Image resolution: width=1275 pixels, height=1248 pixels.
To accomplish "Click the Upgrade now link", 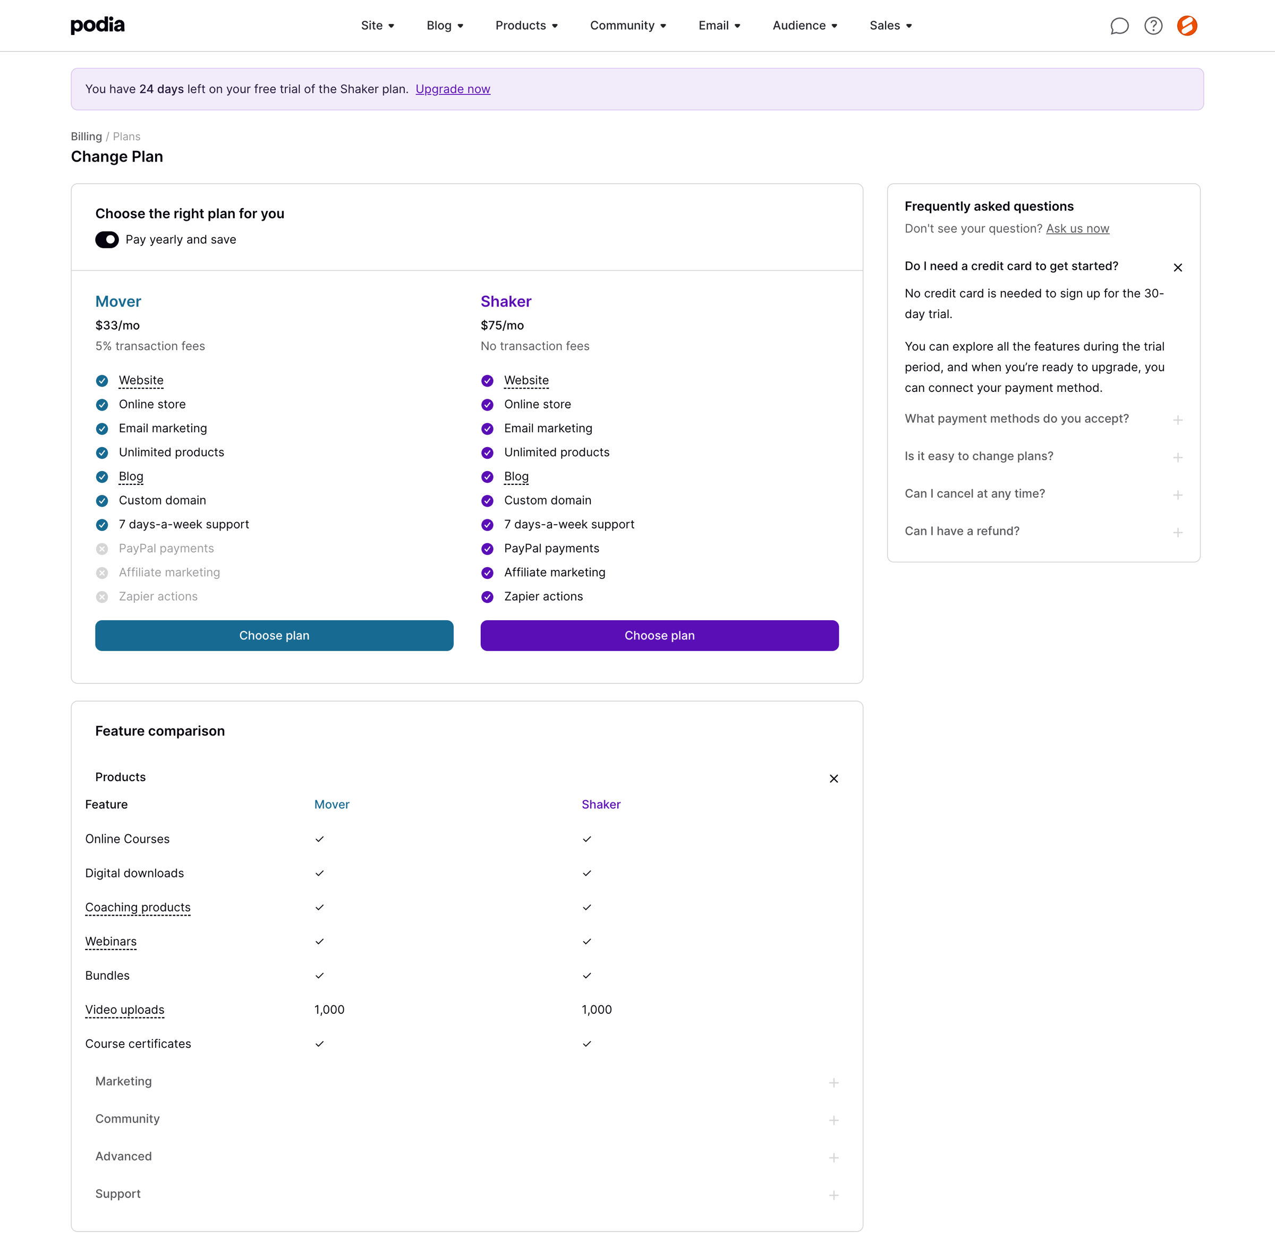I will pos(453,89).
